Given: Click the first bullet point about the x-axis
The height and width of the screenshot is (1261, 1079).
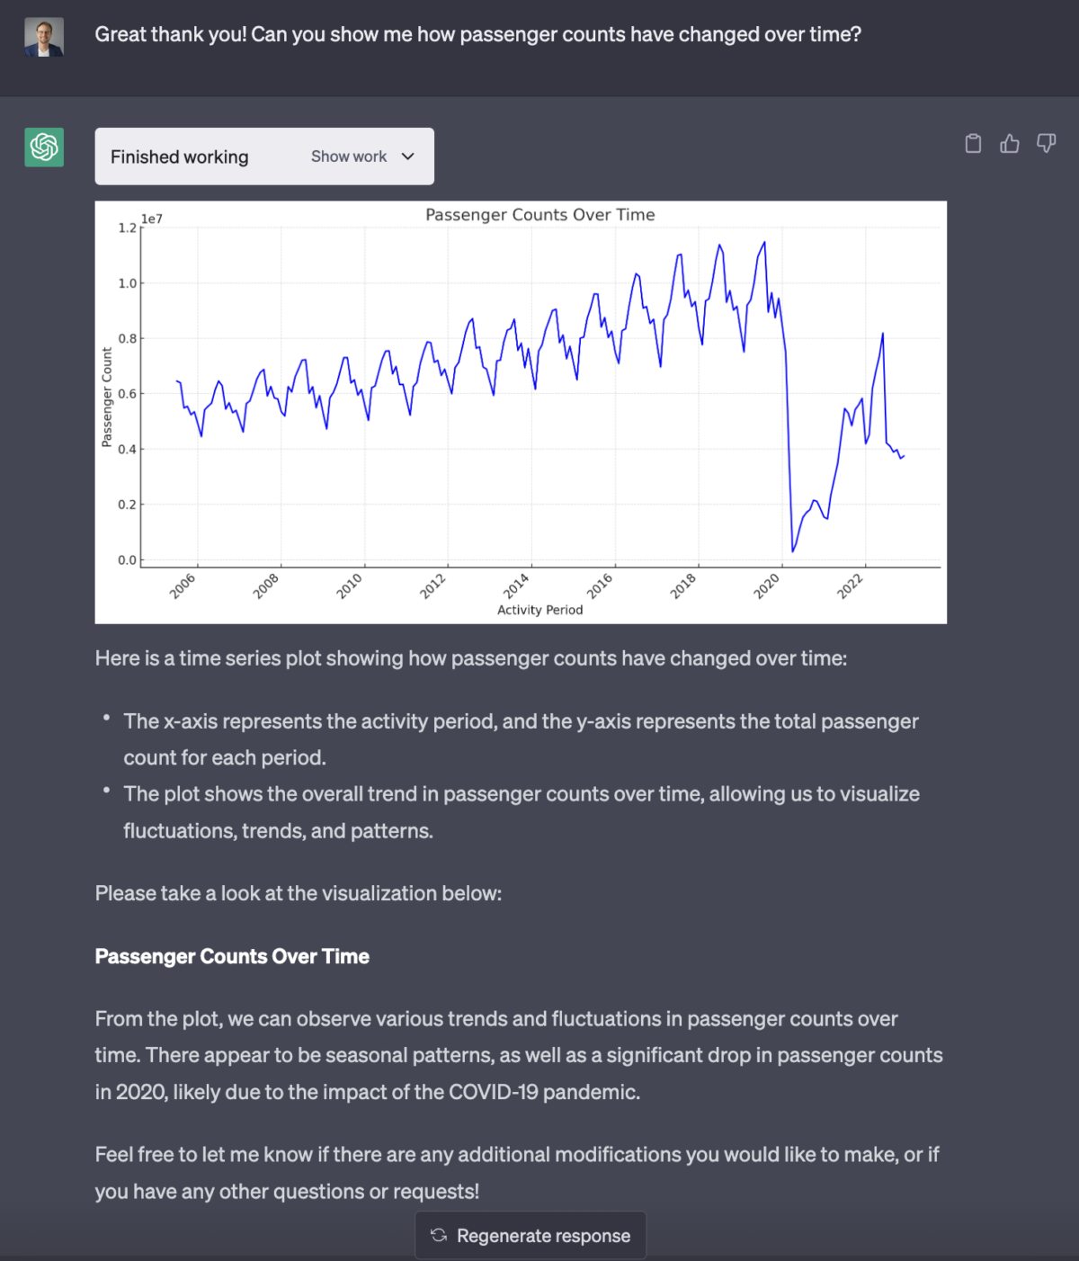Looking at the screenshot, I should [x=522, y=739].
